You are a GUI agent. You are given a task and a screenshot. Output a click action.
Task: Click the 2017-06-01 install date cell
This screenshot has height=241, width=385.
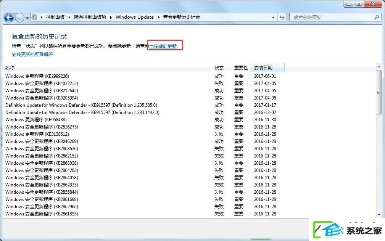click(x=265, y=76)
